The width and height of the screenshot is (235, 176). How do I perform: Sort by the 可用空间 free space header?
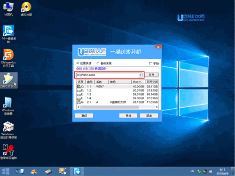tap(152, 82)
